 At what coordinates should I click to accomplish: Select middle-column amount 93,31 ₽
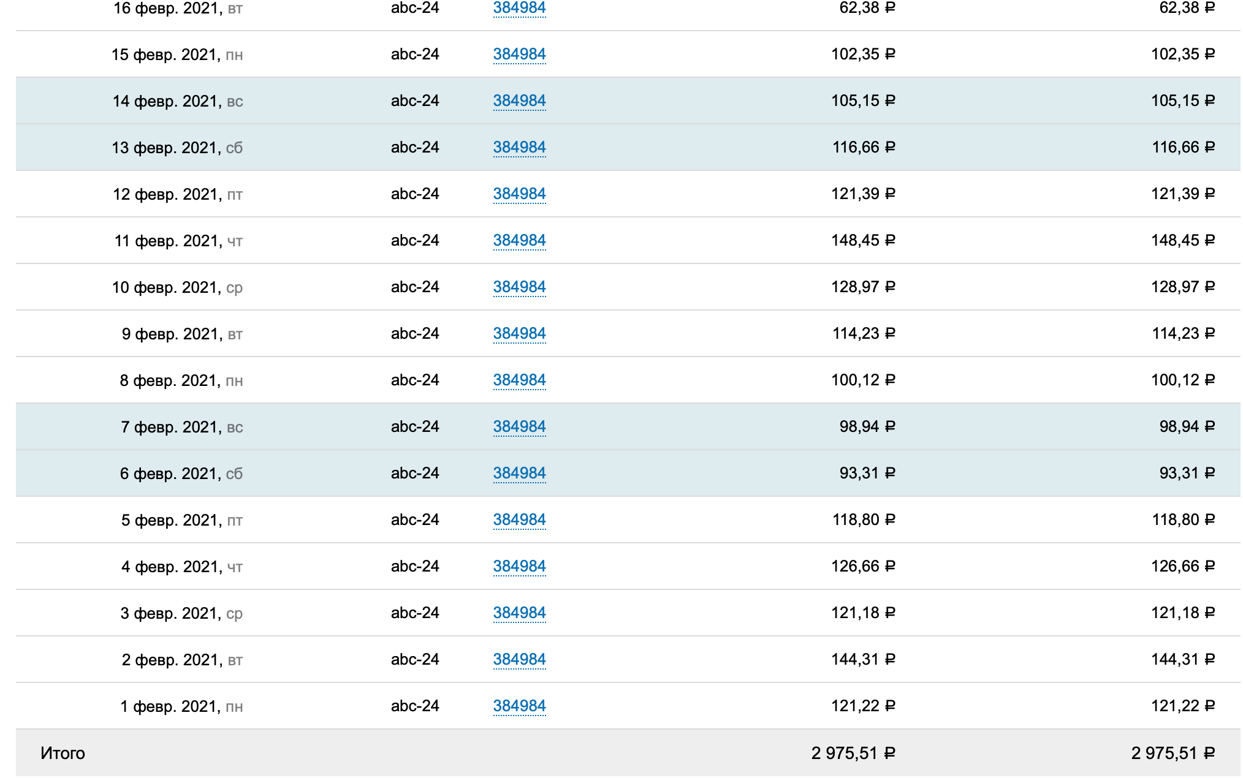click(867, 473)
